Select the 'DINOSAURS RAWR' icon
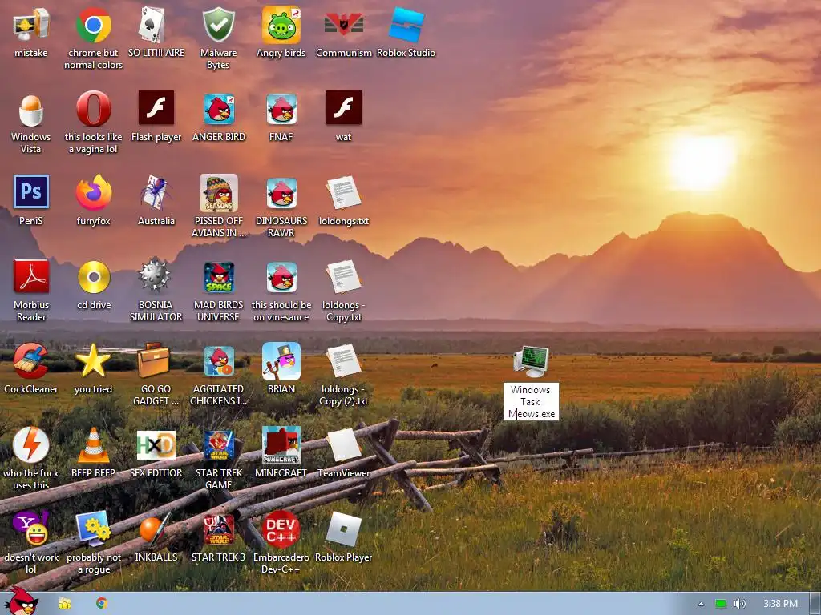The width and height of the screenshot is (821, 615). (281, 193)
